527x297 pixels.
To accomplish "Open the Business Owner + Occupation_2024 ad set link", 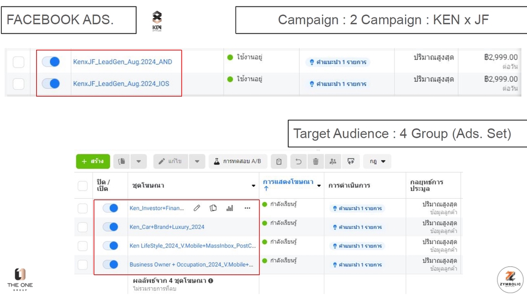I will pyautogui.click(x=192, y=265).
